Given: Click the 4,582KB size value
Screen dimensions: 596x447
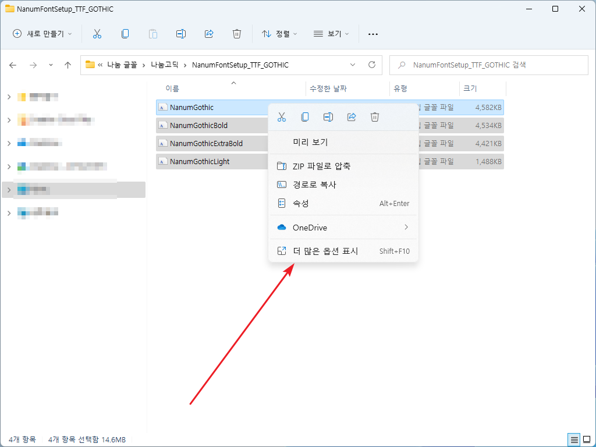Looking at the screenshot, I should coord(488,108).
